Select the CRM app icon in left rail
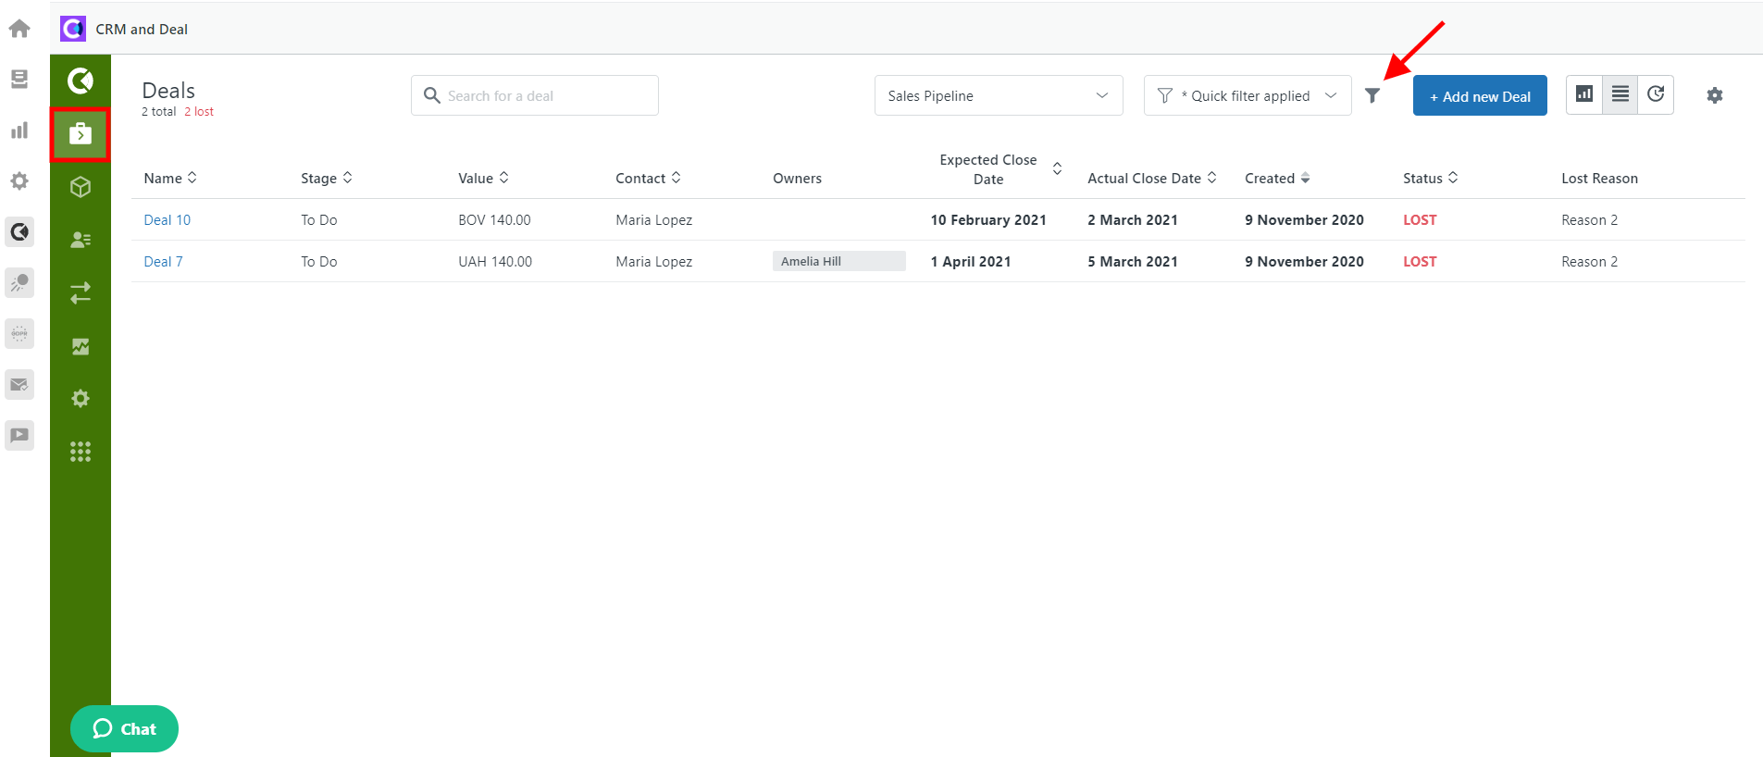The height and width of the screenshot is (757, 1763). (19, 231)
